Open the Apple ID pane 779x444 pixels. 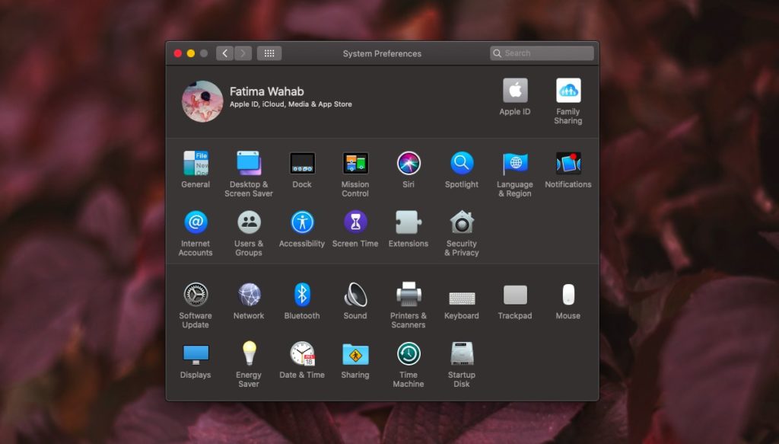pyautogui.click(x=515, y=91)
